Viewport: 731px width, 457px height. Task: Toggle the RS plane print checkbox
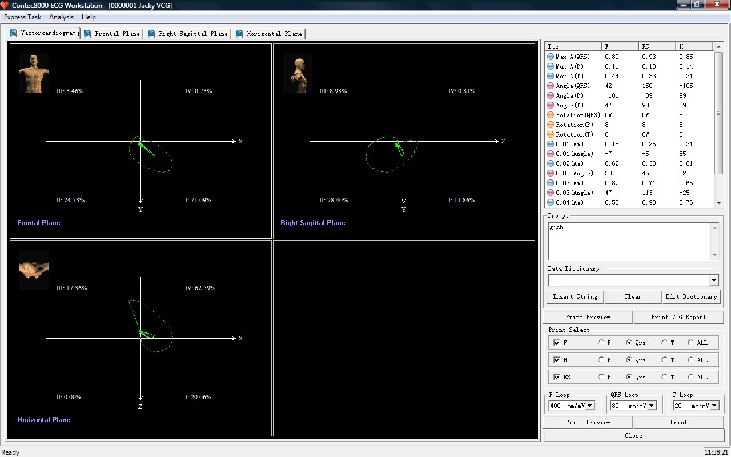pos(557,377)
